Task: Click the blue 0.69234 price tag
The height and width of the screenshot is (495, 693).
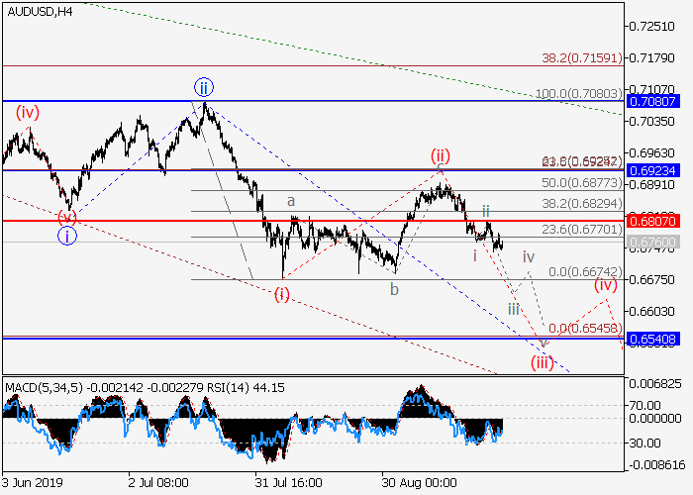Action: [651, 170]
